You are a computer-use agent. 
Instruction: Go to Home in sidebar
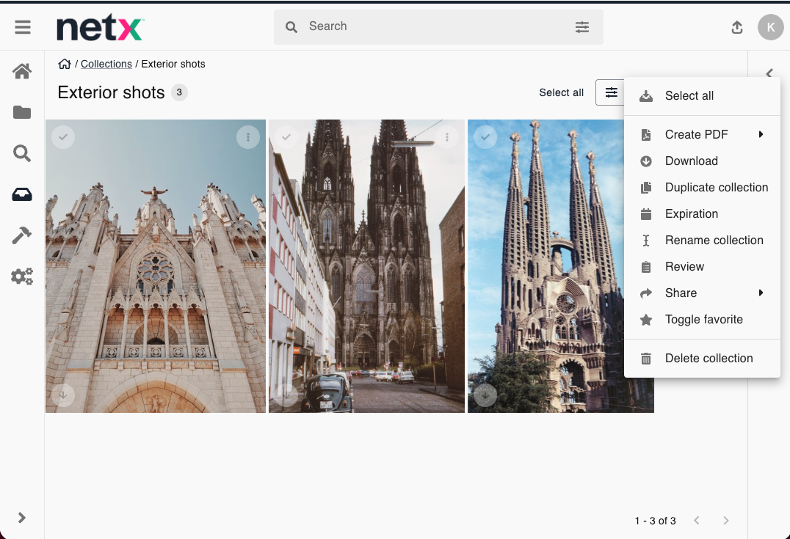(x=22, y=71)
